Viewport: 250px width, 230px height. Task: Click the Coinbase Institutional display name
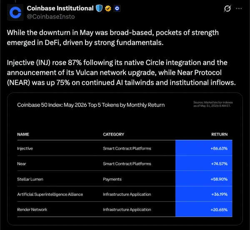point(60,8)
